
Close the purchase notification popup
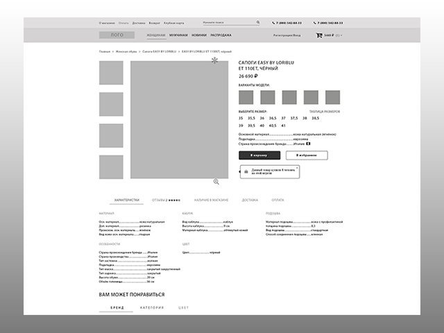pyautogui.click(x=297, y=168)
